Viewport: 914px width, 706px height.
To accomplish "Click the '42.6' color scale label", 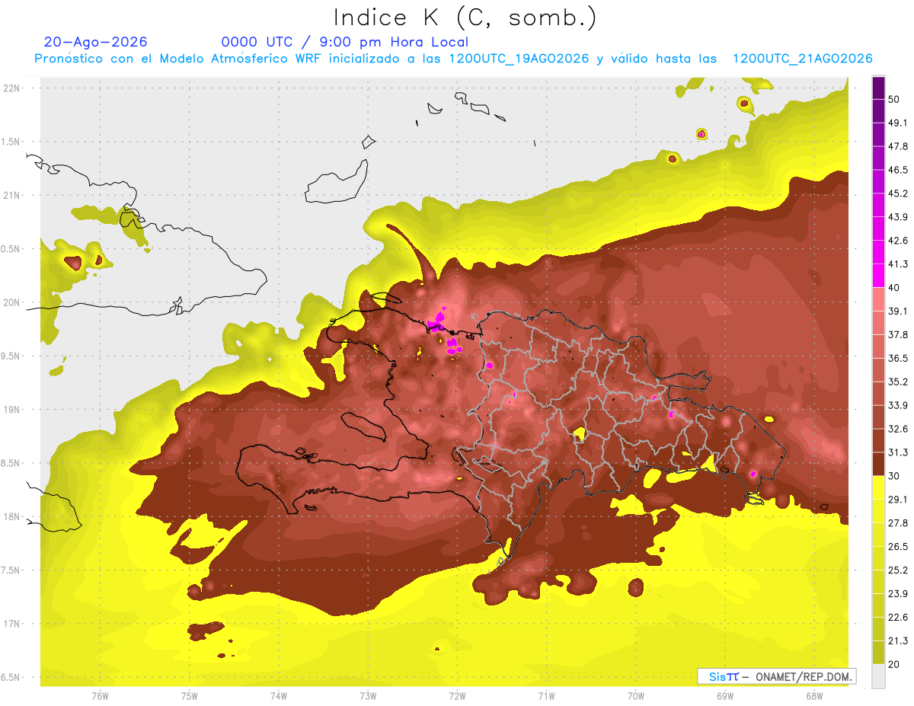I will 898,241.
